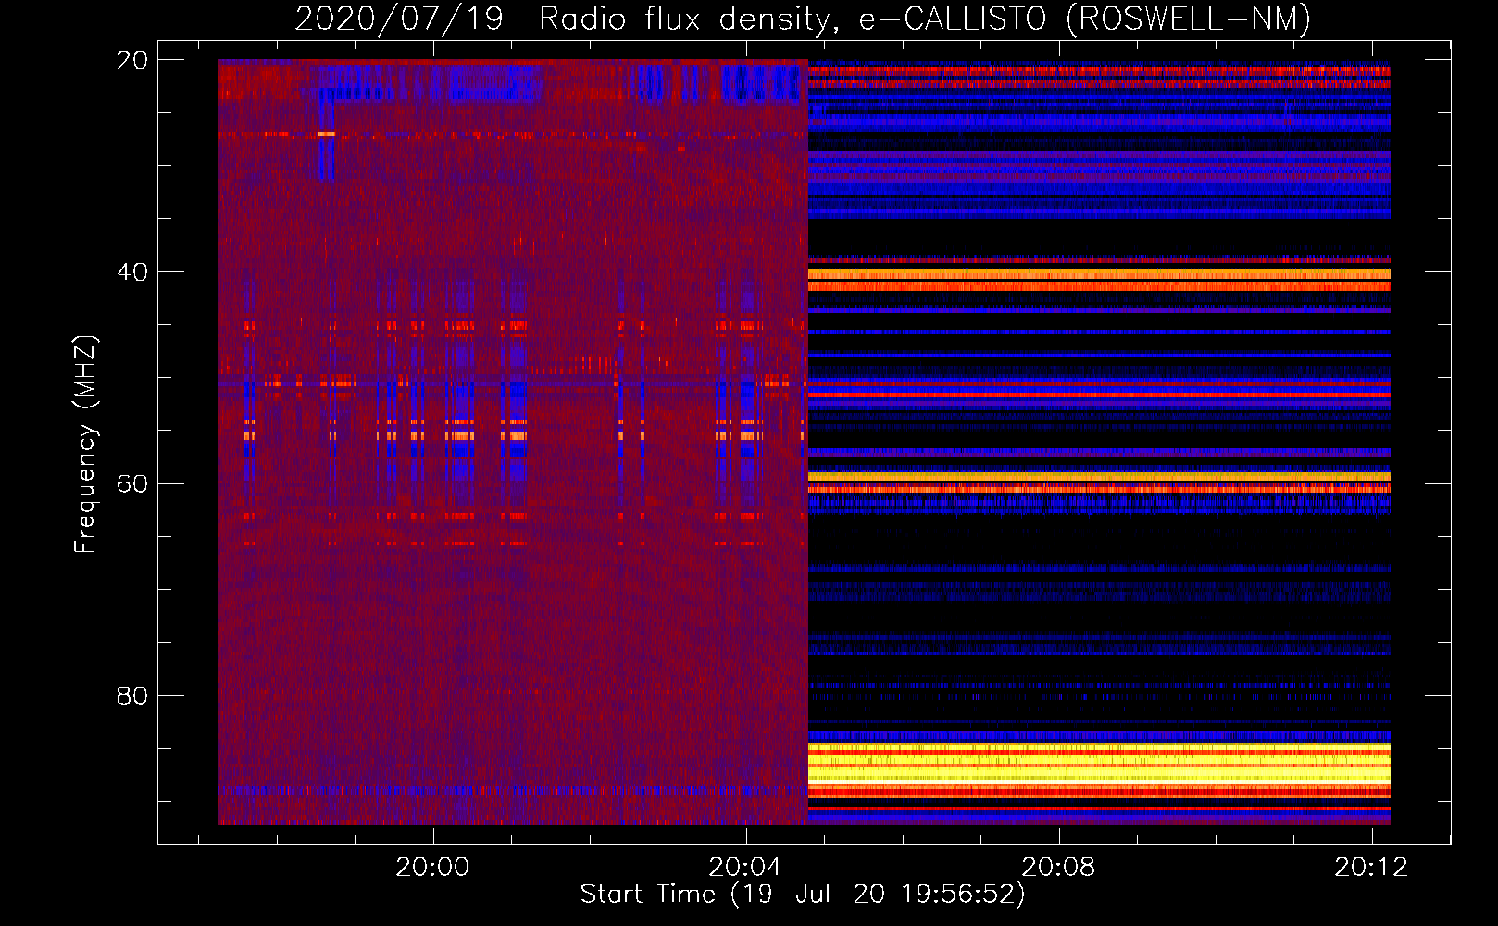This screenshot has width=1498, height=926.
Task: Click the time tick label "20:04"
Action: click(x=745, y=868)
